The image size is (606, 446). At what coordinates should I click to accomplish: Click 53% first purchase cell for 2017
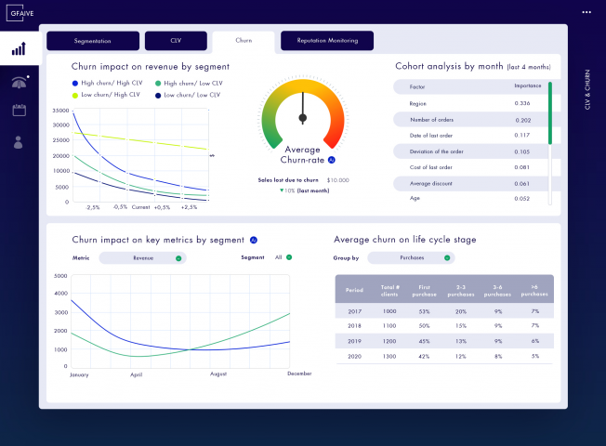click(424, 311)
